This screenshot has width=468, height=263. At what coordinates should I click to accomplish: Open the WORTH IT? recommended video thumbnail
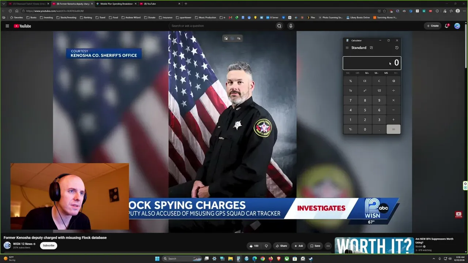point(374,245)
